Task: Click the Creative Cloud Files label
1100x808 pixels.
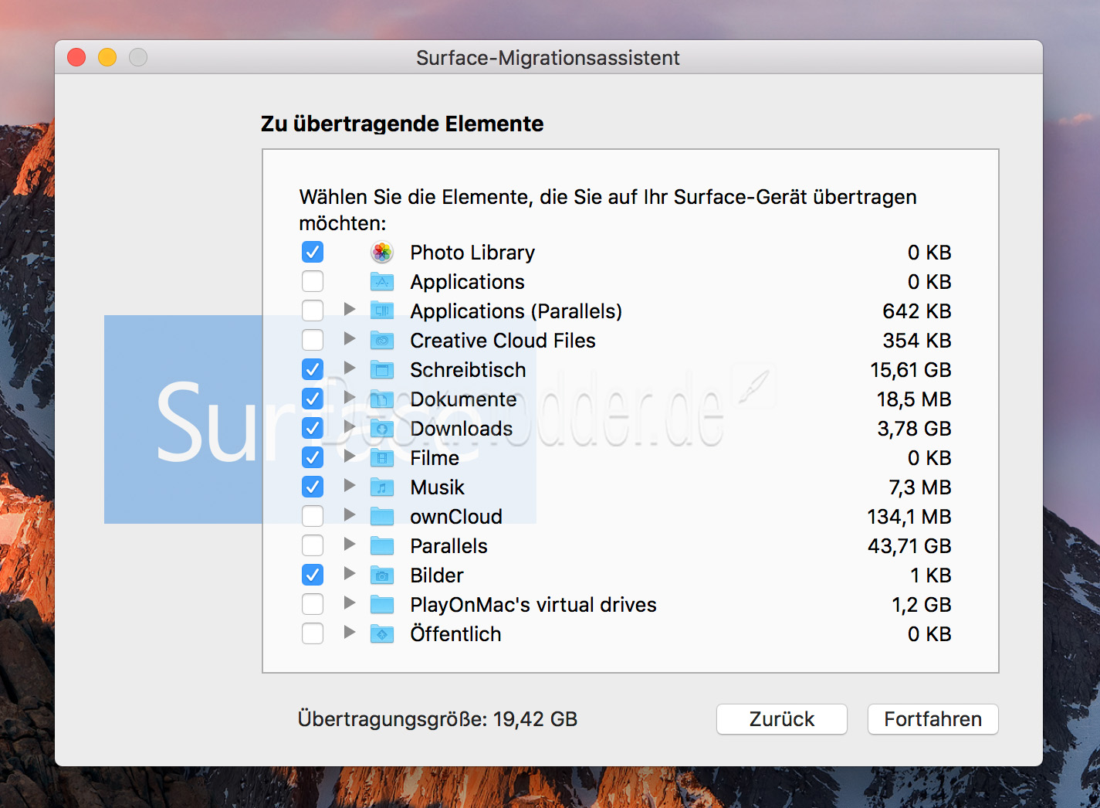Action: pos(503,341)
